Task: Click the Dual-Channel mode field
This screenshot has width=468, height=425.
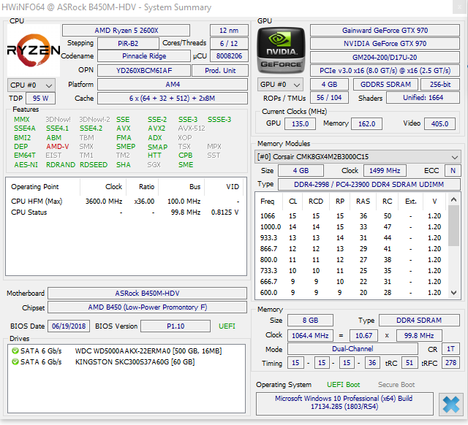Action: (x=352, y=349)
